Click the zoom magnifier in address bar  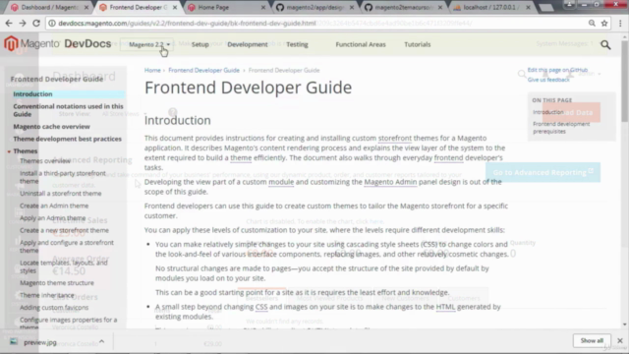(592, 24)
